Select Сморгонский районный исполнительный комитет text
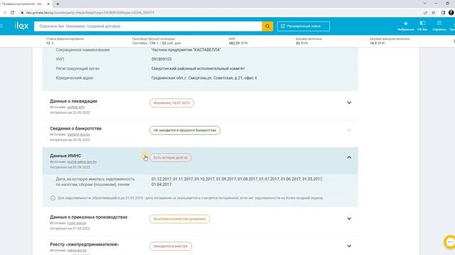The width and height of the screenshot is (455, 255). [x=198, y=69]
